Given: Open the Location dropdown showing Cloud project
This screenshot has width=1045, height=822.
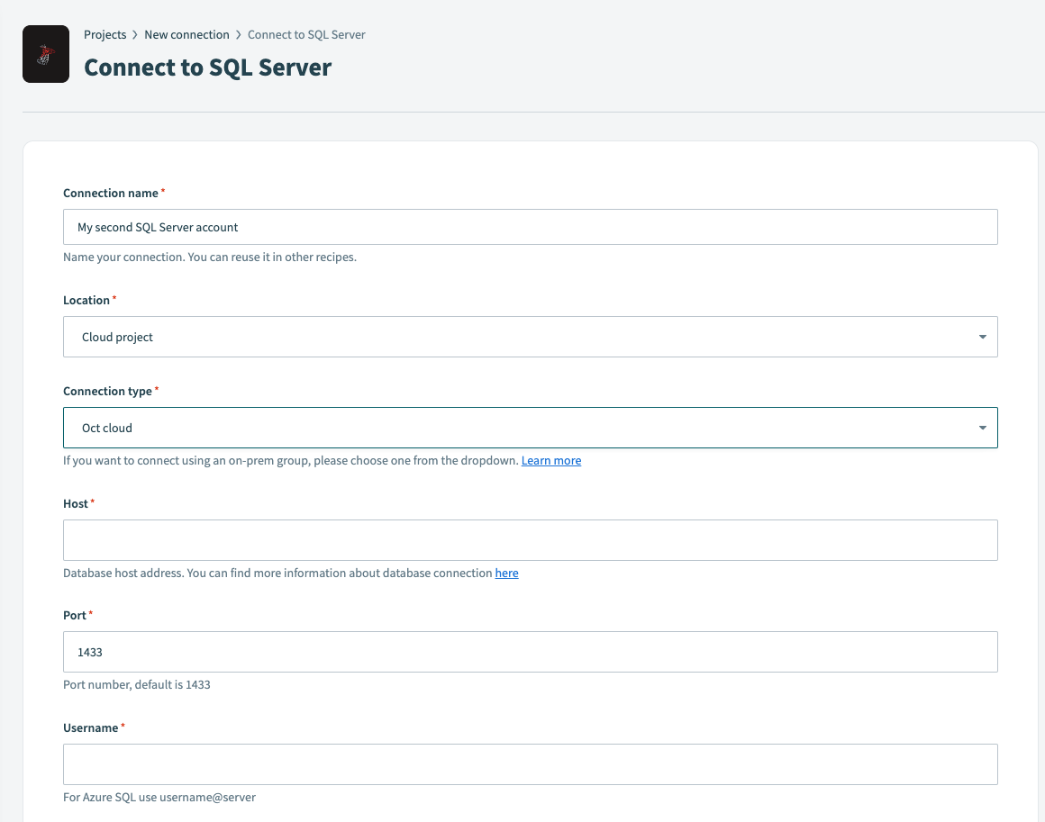Looking at the screenshot, I should pyautogui.click(x=530, y=336).
